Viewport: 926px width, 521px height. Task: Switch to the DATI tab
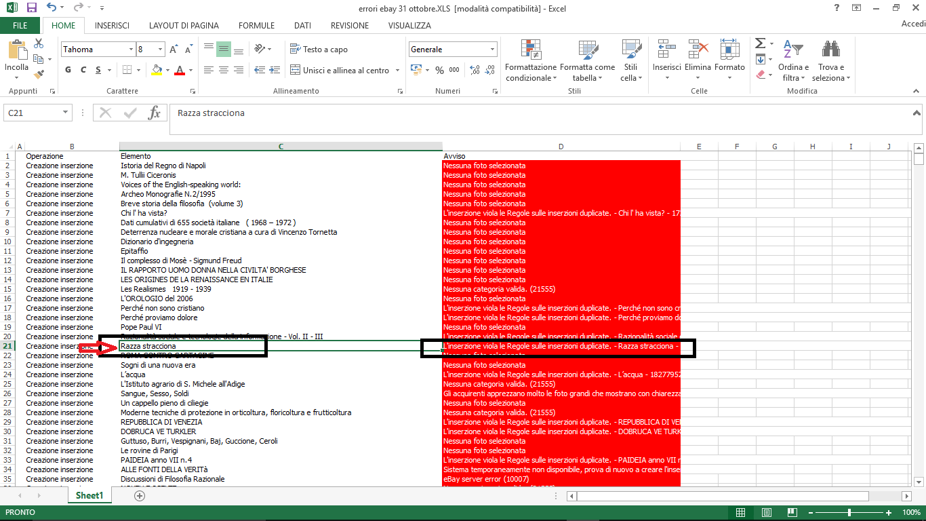[302, 26]
